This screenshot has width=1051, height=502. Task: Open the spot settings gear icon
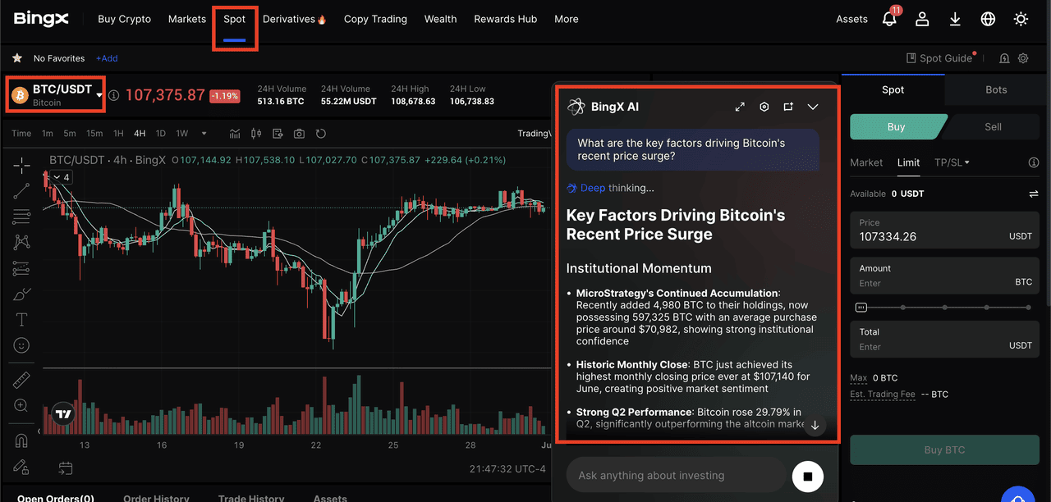(x=1023, y=58)
